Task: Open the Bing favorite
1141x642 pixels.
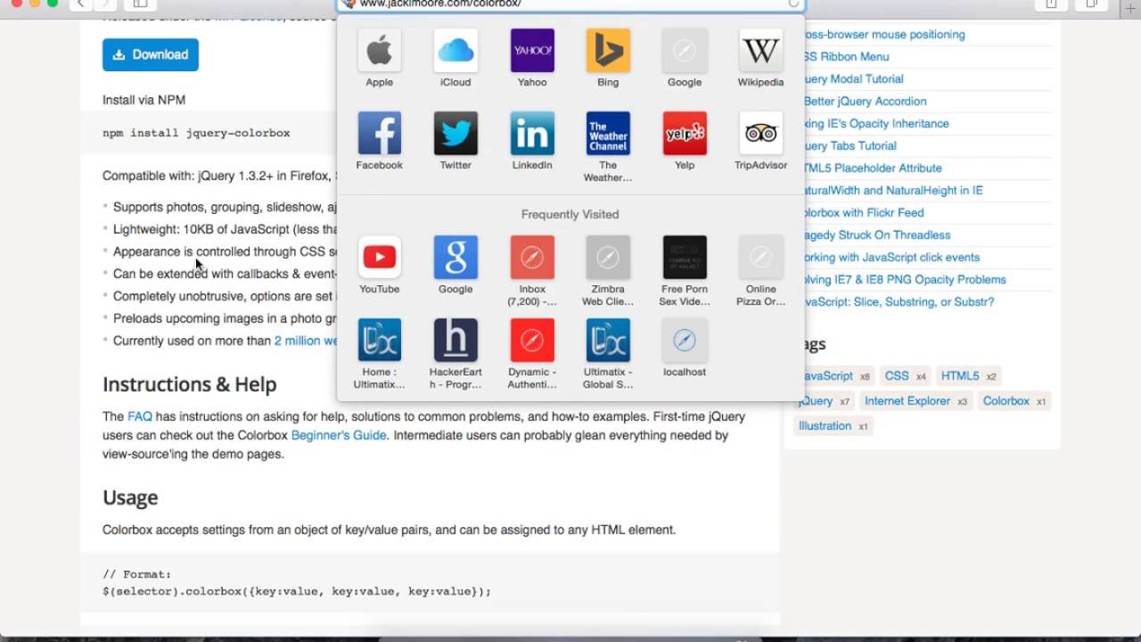Action: click(x=608, y=51)
